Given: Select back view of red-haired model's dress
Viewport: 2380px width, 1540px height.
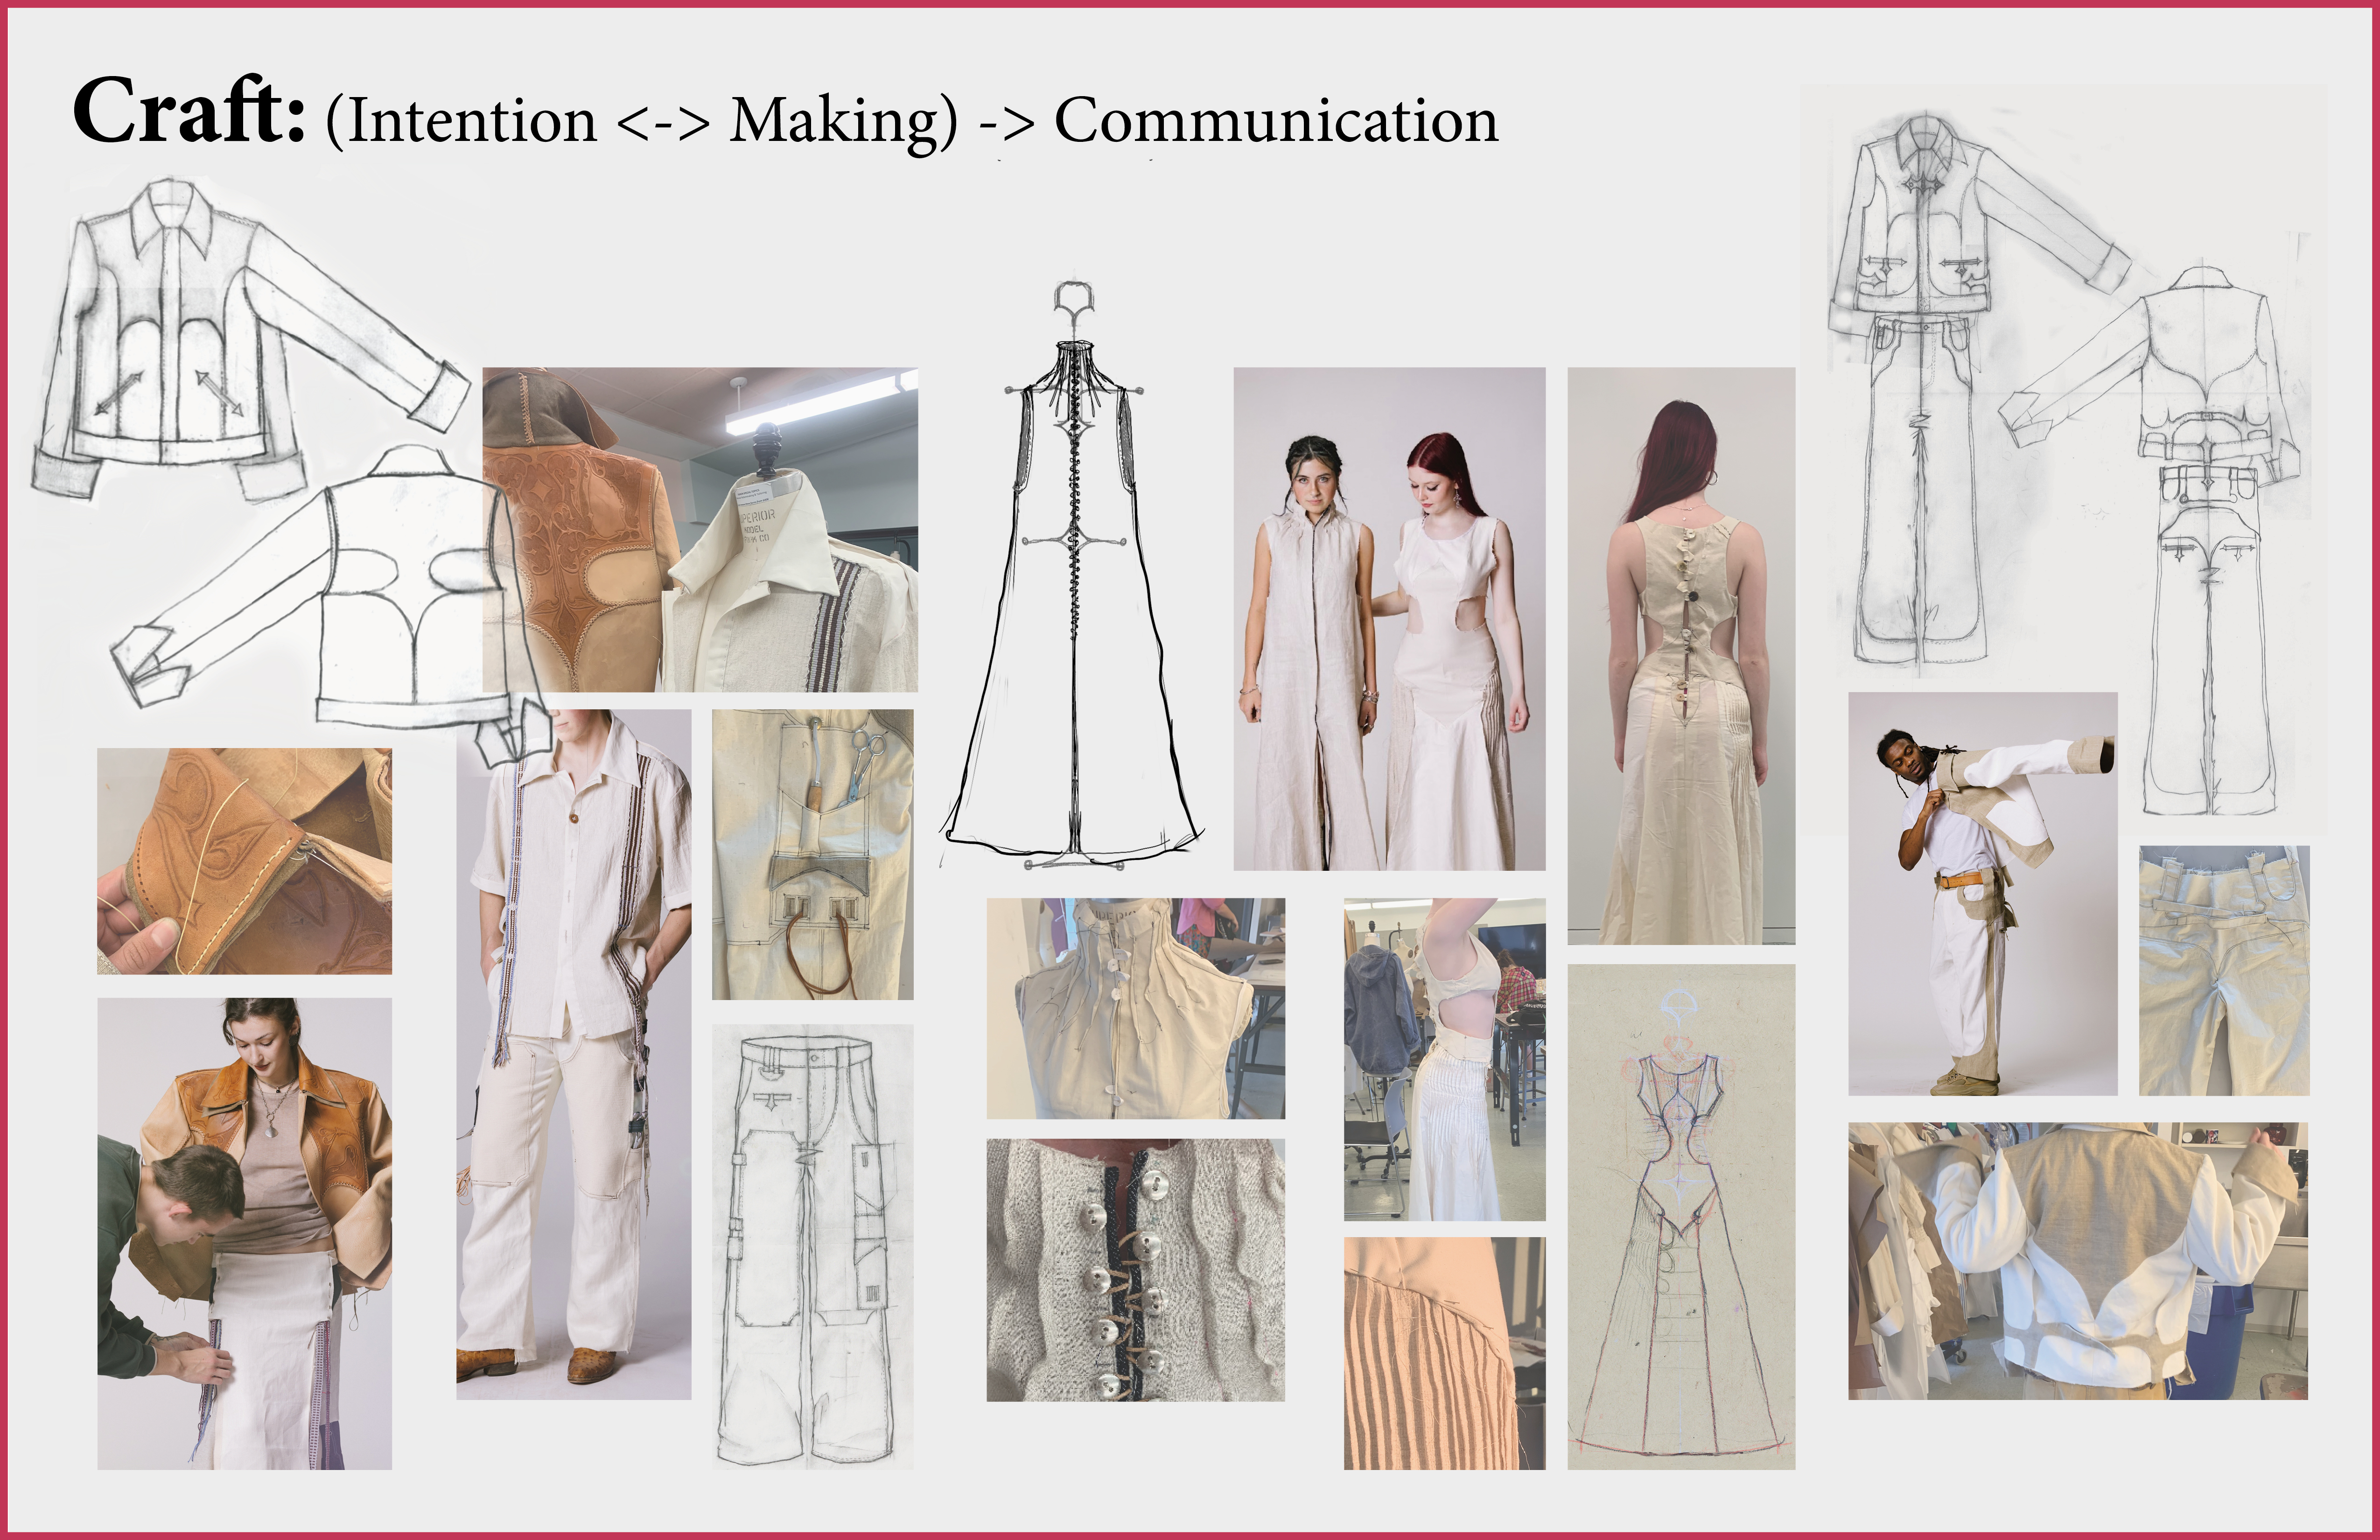Looking at the screenshot, I should tap(1680, 655).
